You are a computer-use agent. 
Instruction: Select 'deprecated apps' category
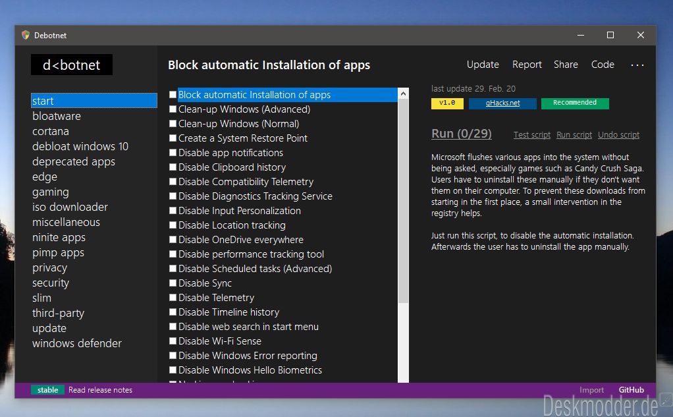point(74,162)
